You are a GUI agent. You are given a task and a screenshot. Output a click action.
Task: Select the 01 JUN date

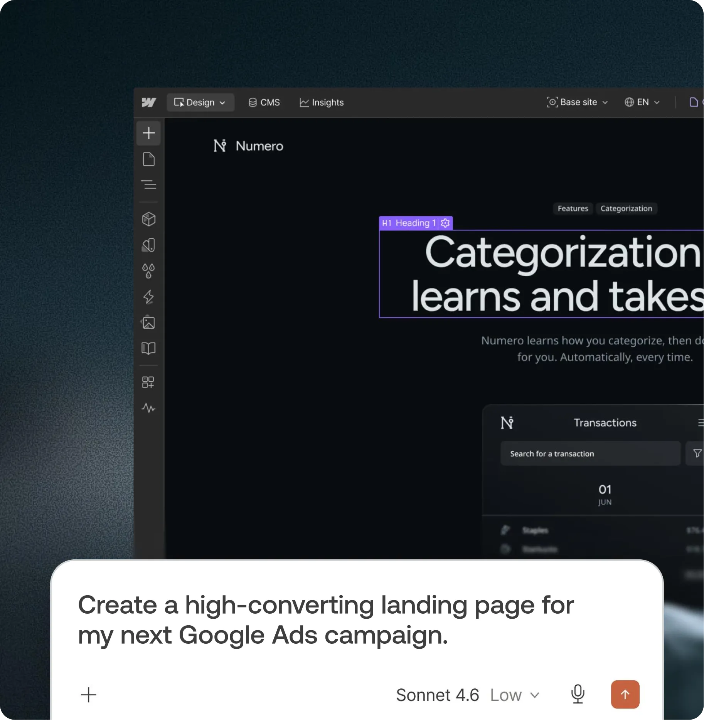[x=605, y=495]
